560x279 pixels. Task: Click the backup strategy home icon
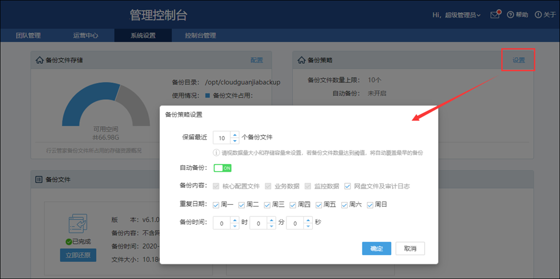[302, 60]
